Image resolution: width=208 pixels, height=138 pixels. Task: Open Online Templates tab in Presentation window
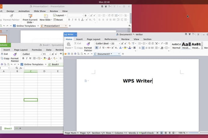coord(26,26)
